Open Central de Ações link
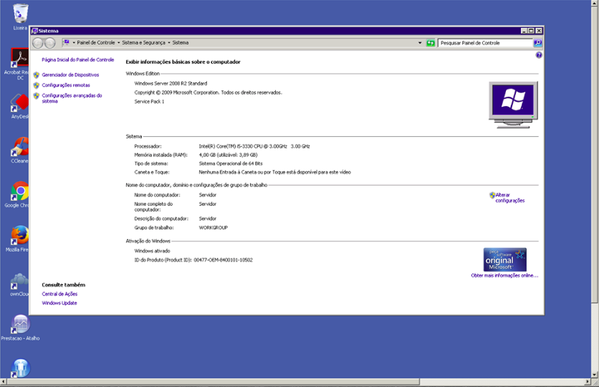Image resolution: width=599 pixels, height=387 pixels. (x=59, y=294)
